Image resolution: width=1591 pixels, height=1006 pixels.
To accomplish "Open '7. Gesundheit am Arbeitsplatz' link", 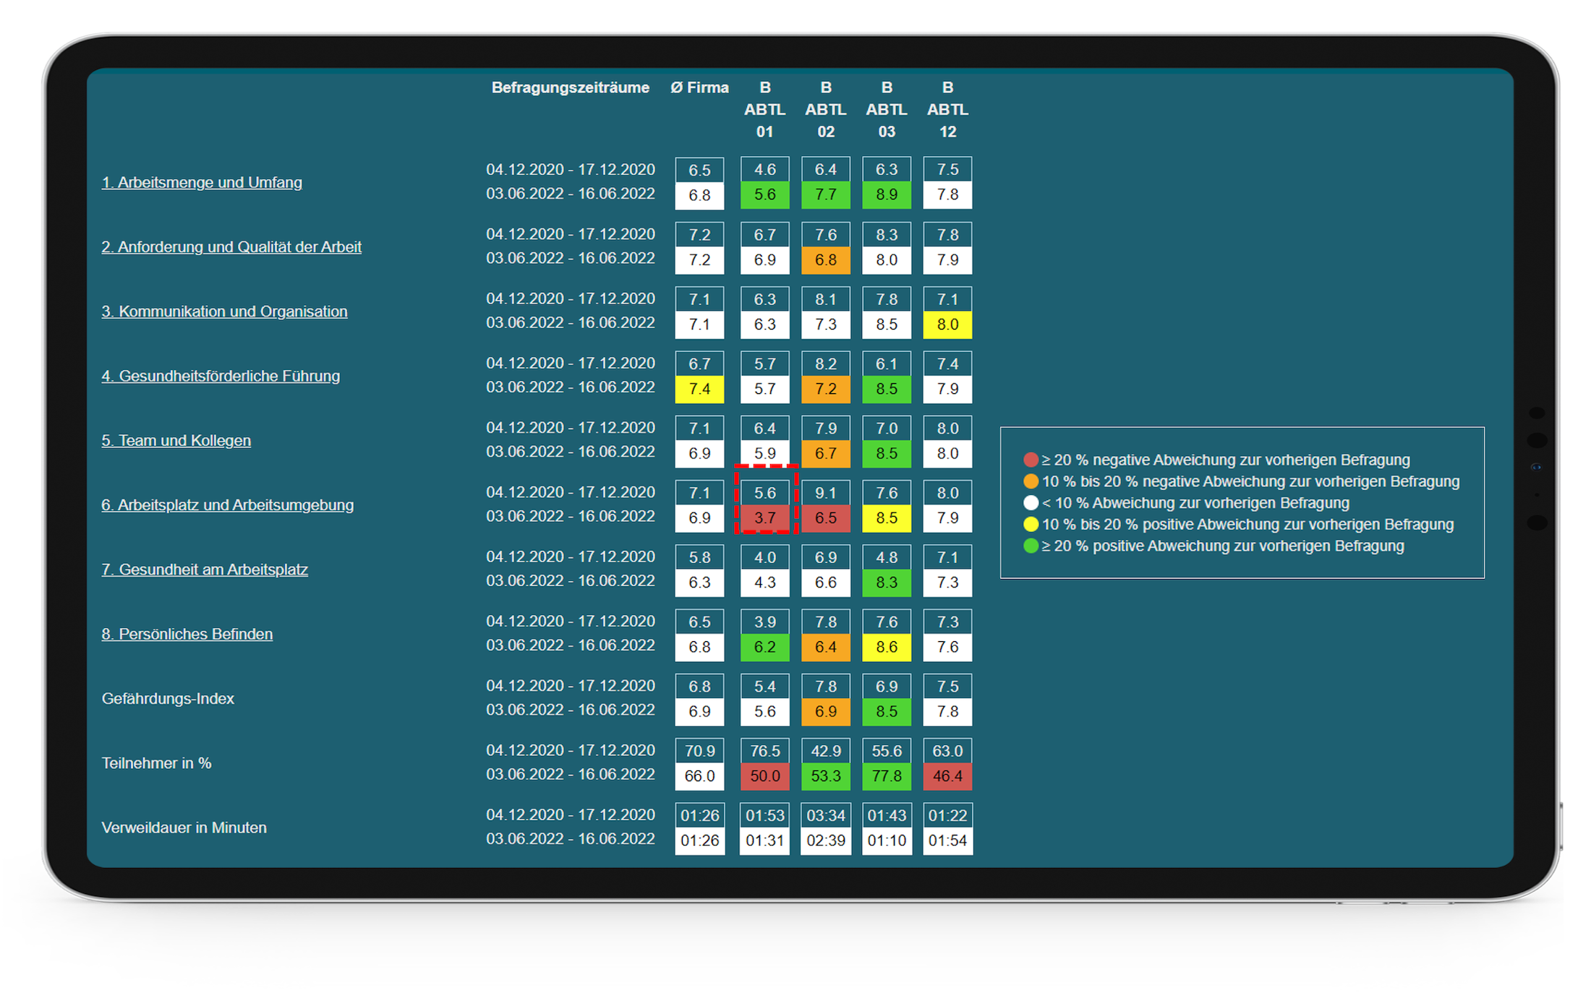I will pyautogui.click(x=205, y=569).
